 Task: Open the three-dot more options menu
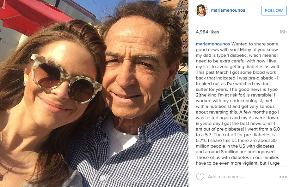[283, 177]
